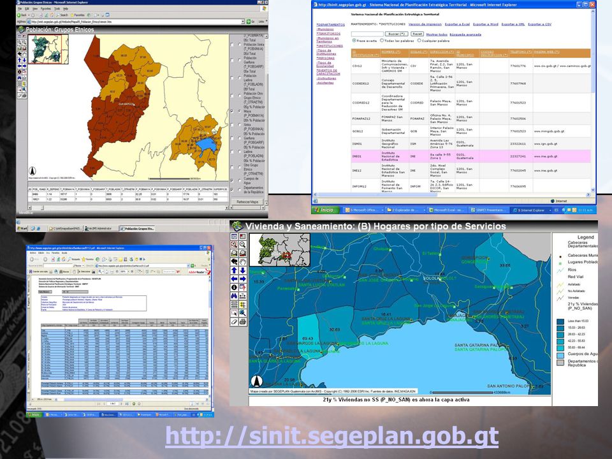Open File menu in Población browser window
This screenshot has width=612, height=459.
click(x=20, y=8)
